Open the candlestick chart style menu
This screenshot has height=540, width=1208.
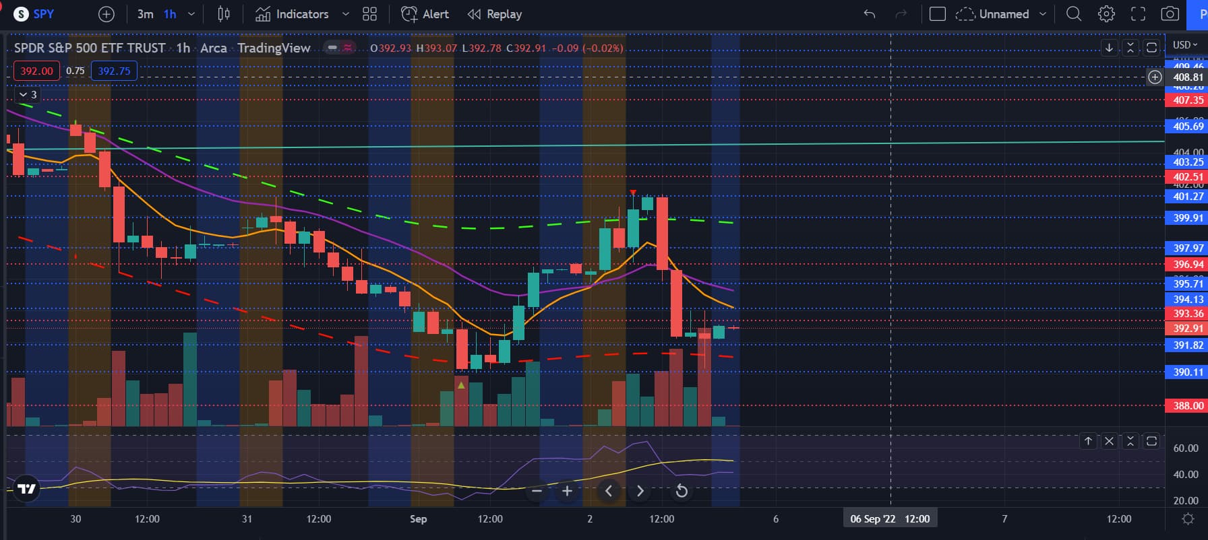pyautogui.click(x=224, y=13)
